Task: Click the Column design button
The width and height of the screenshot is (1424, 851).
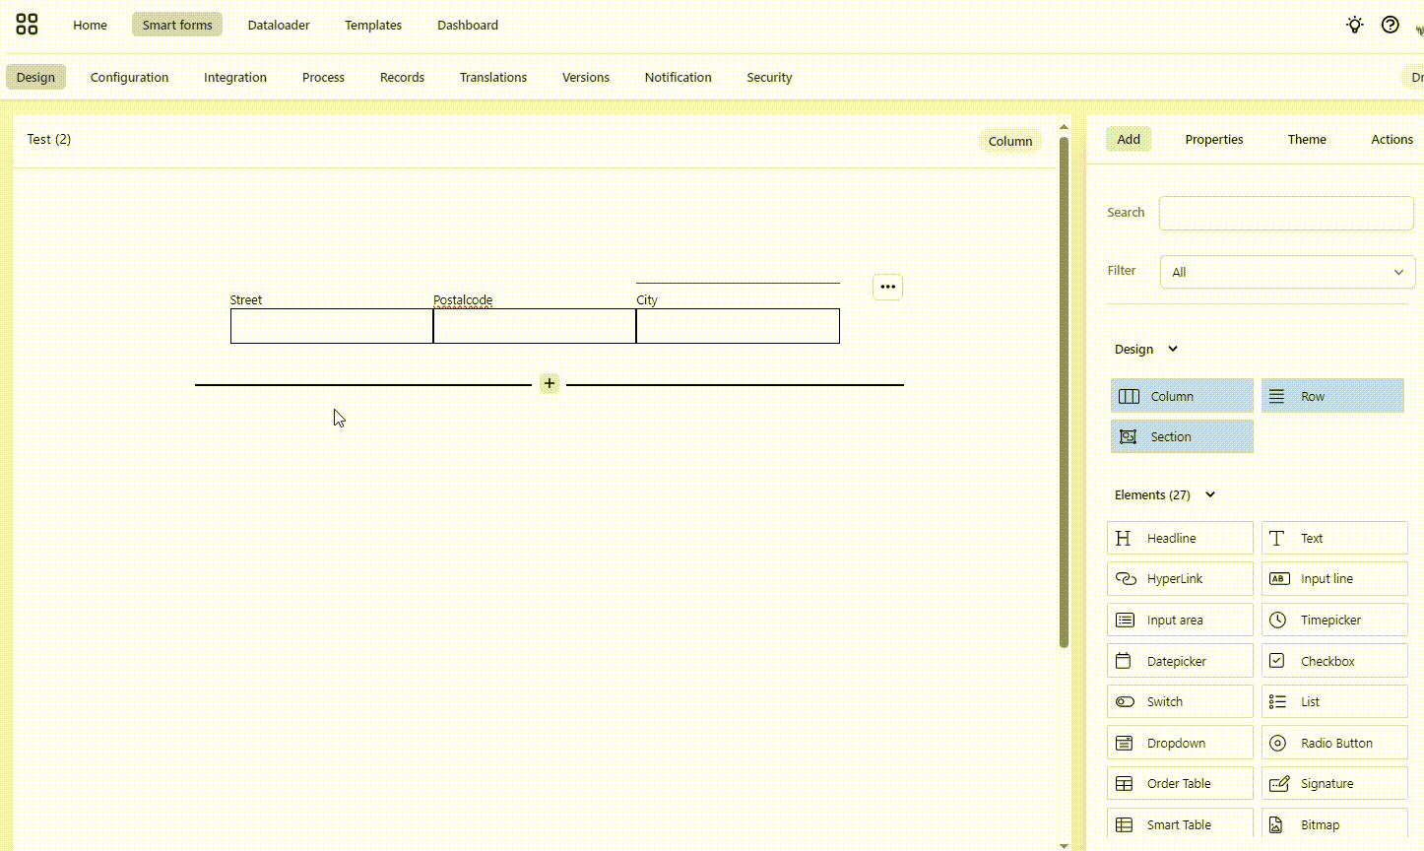Action: click(x=1181, y=396)
